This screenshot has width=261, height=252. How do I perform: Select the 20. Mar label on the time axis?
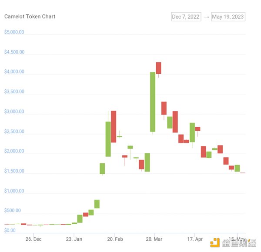pyautogui.click(x=154, y=239)
